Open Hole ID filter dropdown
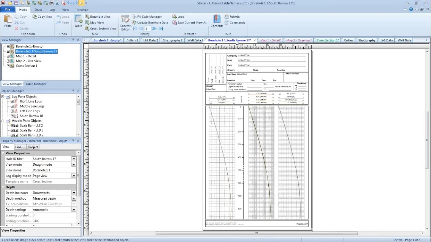The width and height of the screenshot is (431, 242). click(74, 159)
